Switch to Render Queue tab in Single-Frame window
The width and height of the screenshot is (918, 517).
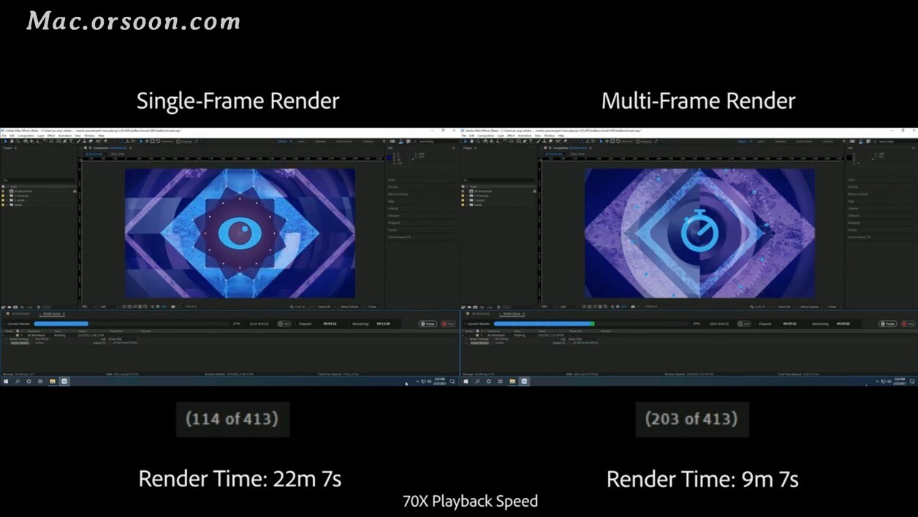(x=52, y=313)
